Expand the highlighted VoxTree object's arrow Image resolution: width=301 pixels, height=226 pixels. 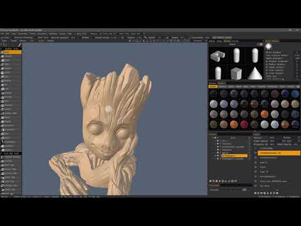tap(215, 156)
